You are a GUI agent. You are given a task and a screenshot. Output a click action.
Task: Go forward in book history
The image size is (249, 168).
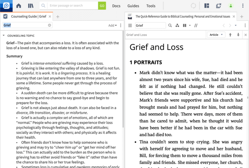230,26
